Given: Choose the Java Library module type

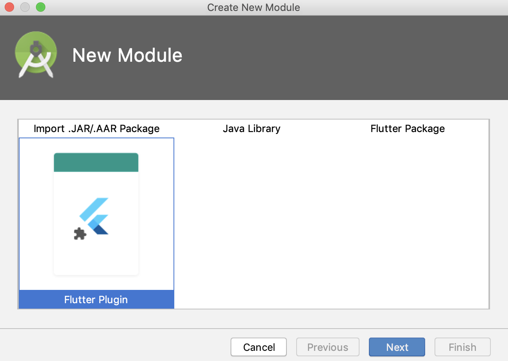Looking at the screenshot, I should tap(252, 129).
